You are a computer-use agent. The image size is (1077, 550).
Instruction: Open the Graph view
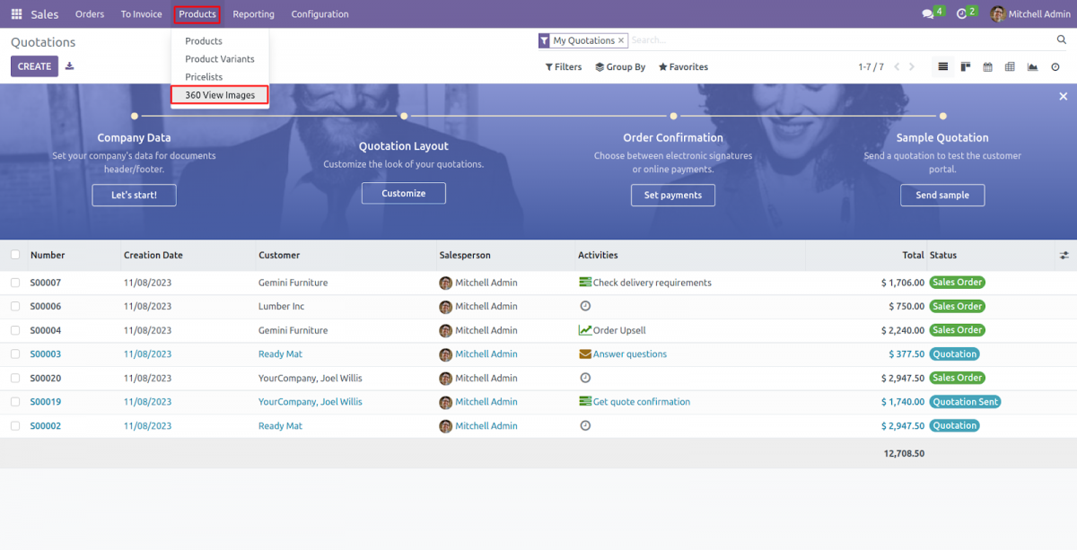(x=1032, y=66)
